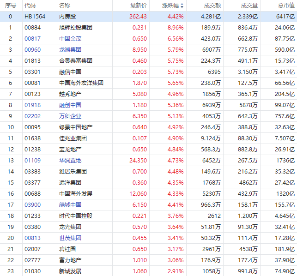Open stock code link 01109
The height and width of the screenshot is (276, 297).
(x=33, y=161)
